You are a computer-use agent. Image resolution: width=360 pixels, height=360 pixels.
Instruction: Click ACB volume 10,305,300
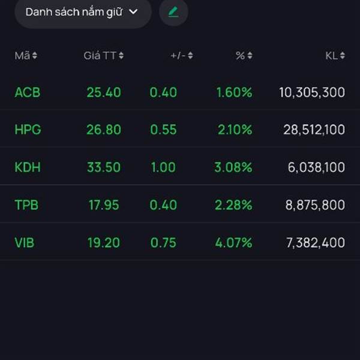(311, 92)
